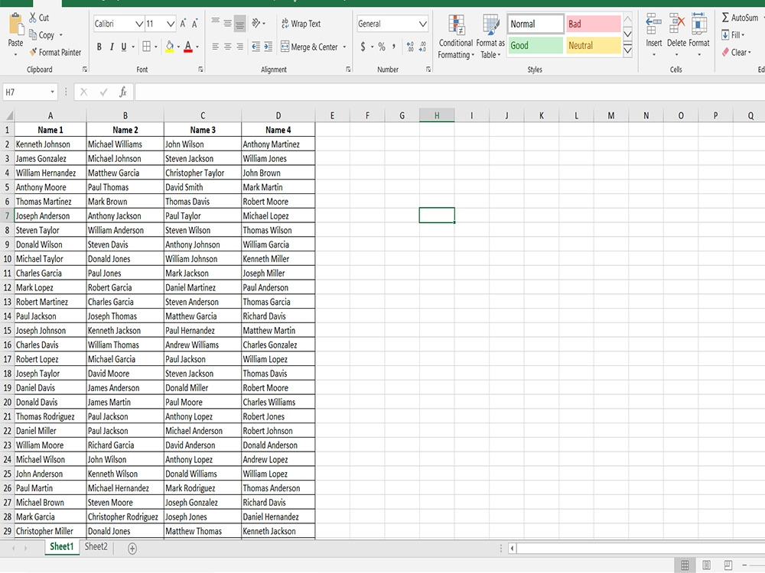765x573 pixels.
Task: Increase decimal places
Action: (410, 47)
